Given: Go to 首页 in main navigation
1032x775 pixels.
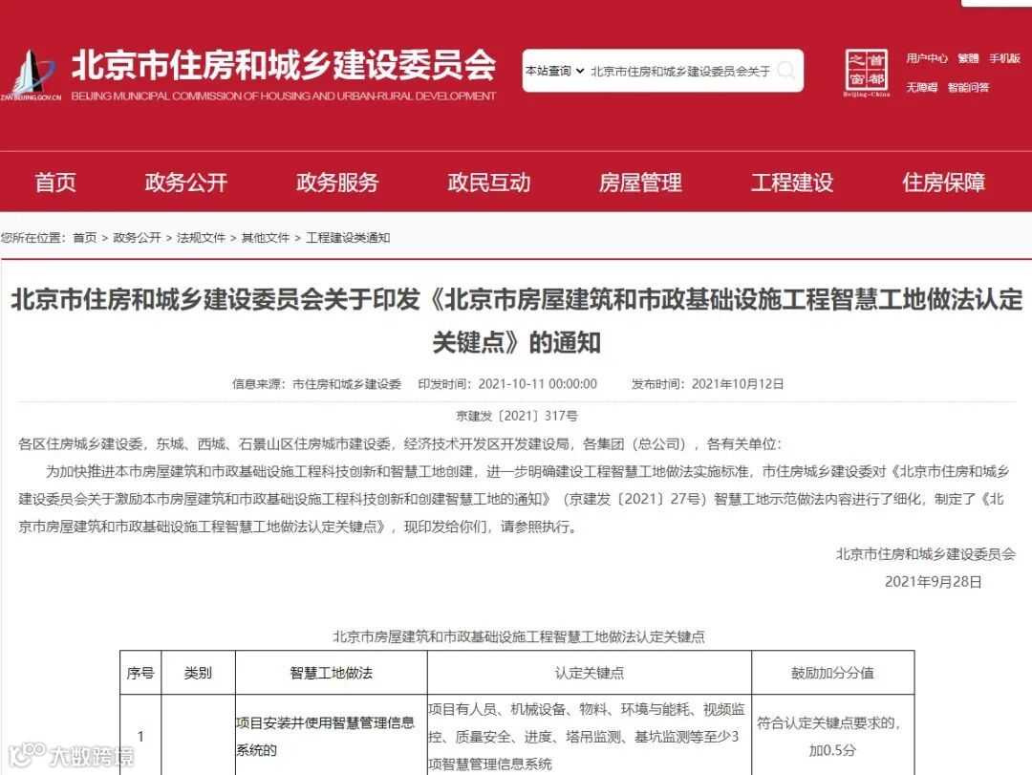Looking at the screenshot, I should tap(55, 183).
